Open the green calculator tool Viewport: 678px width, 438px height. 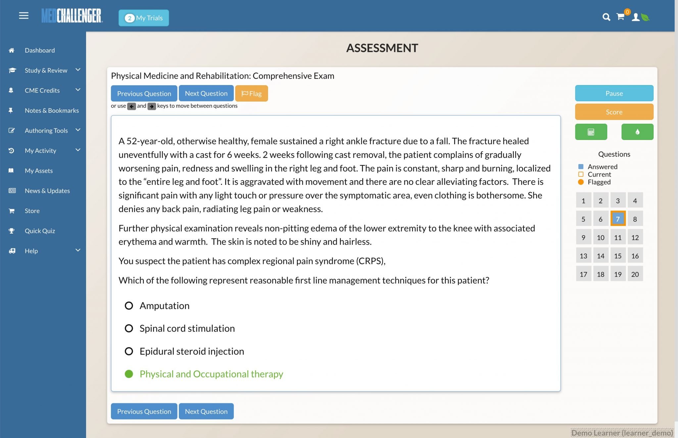click(x=591, y=132)
